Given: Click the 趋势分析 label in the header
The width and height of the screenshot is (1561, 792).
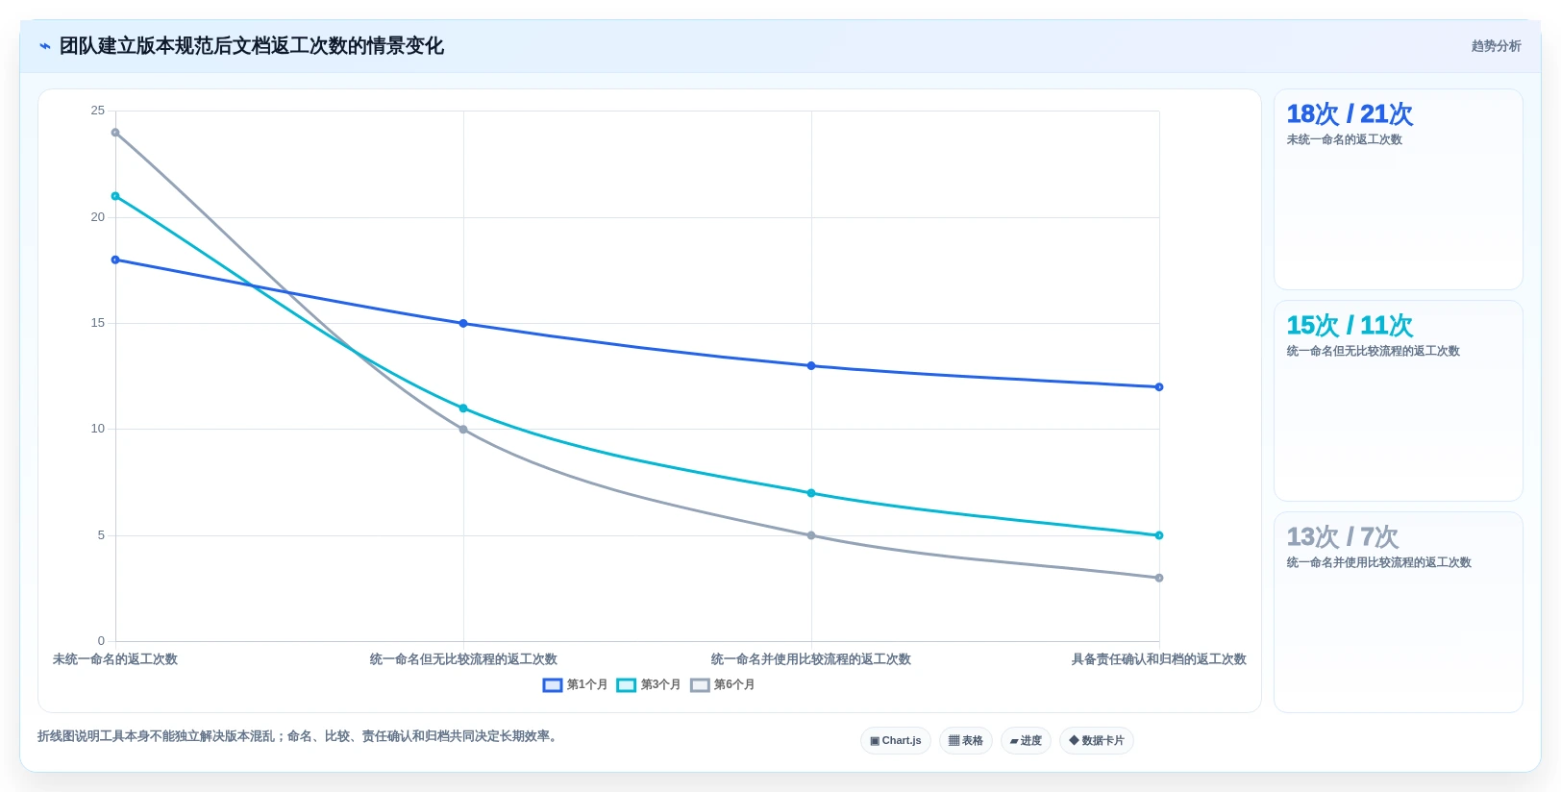Looking at the screenshot, I should point(1496,46).
